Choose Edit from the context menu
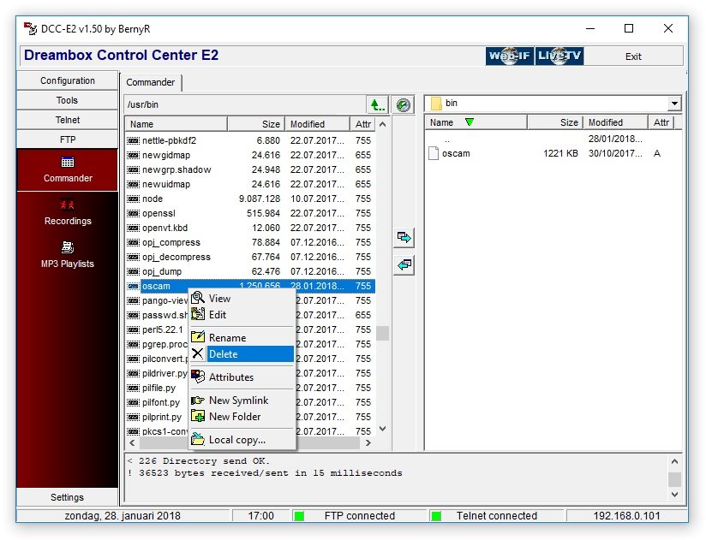The width and height of the screenshot is (706, 540). tap(242, 315)
